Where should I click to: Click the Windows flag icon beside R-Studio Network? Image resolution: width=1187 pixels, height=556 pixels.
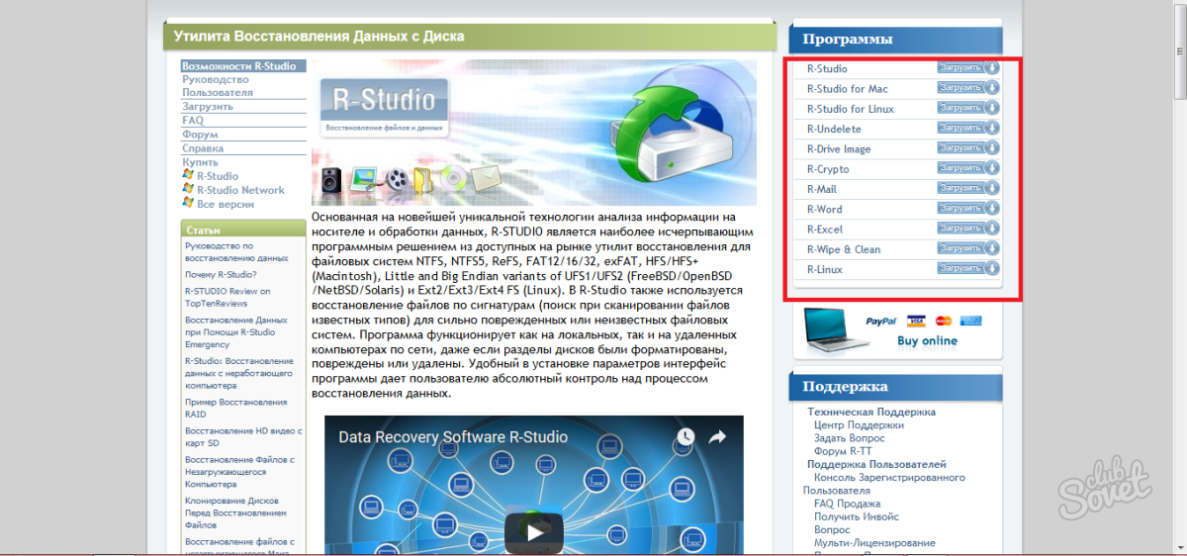[188, 188]
